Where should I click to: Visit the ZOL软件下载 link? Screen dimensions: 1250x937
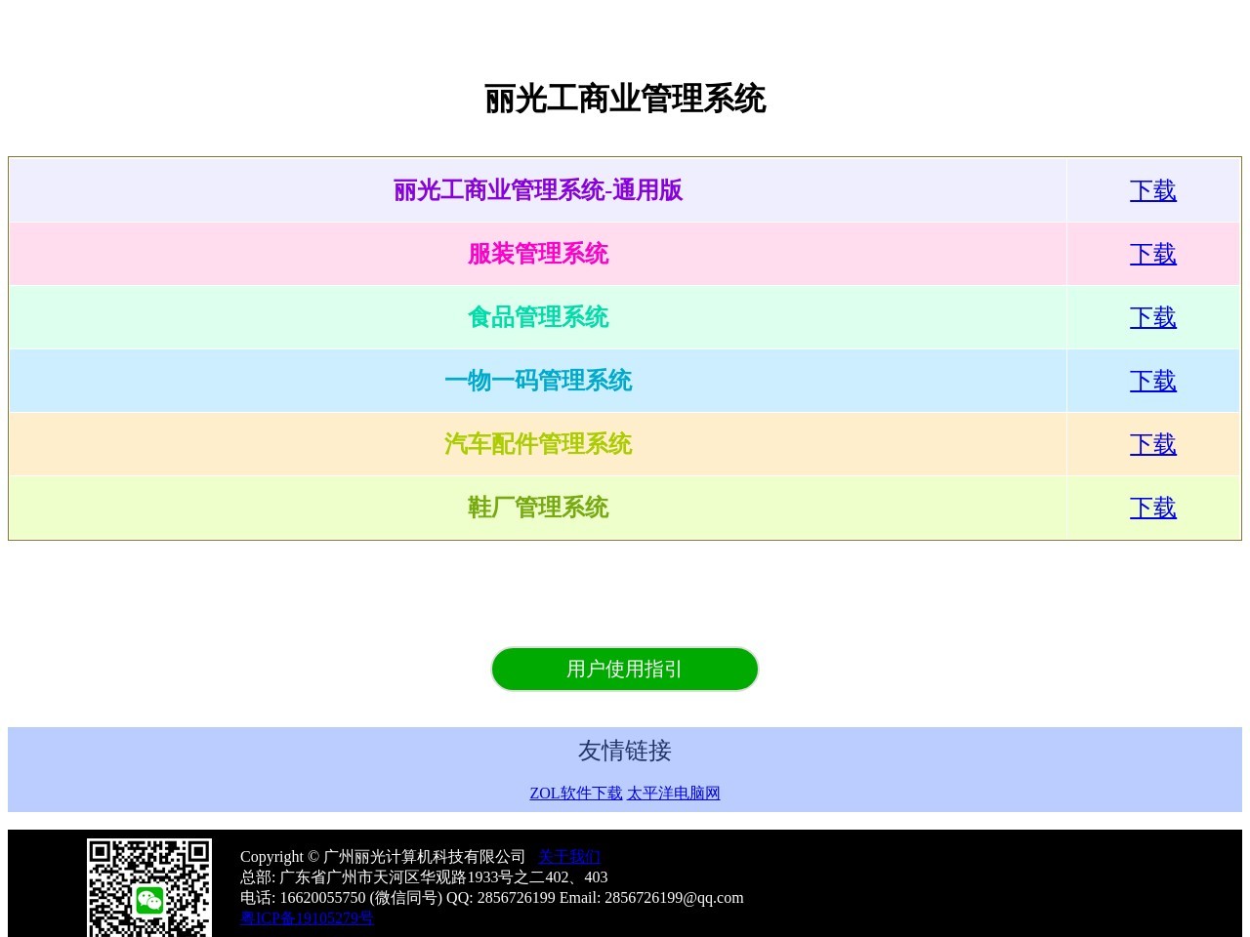pos(575,794)
